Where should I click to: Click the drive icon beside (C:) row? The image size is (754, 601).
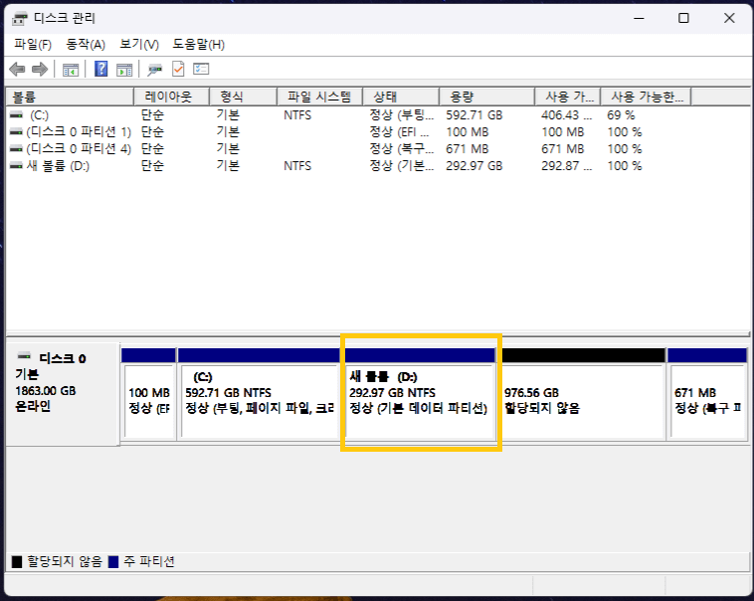coord(16,115)
